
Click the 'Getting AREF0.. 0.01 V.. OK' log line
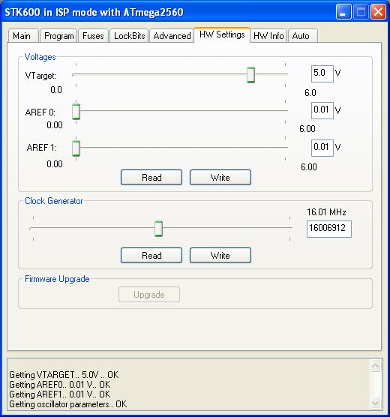click(59, 385)
